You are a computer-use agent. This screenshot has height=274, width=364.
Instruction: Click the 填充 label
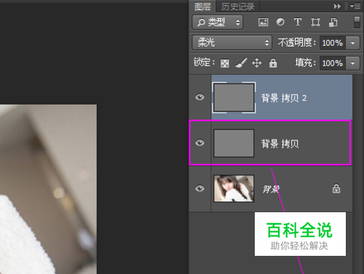(306, 63)
